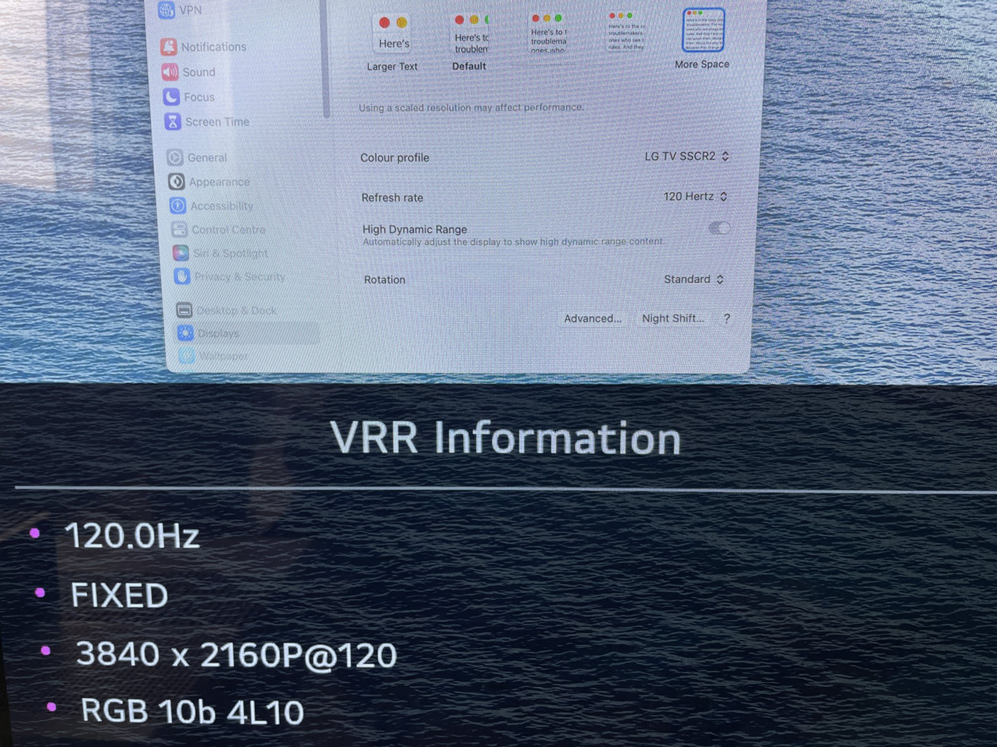Open Screen Time hourglass icon
This screenshot has width=997, height=747.
coord(172,122)
